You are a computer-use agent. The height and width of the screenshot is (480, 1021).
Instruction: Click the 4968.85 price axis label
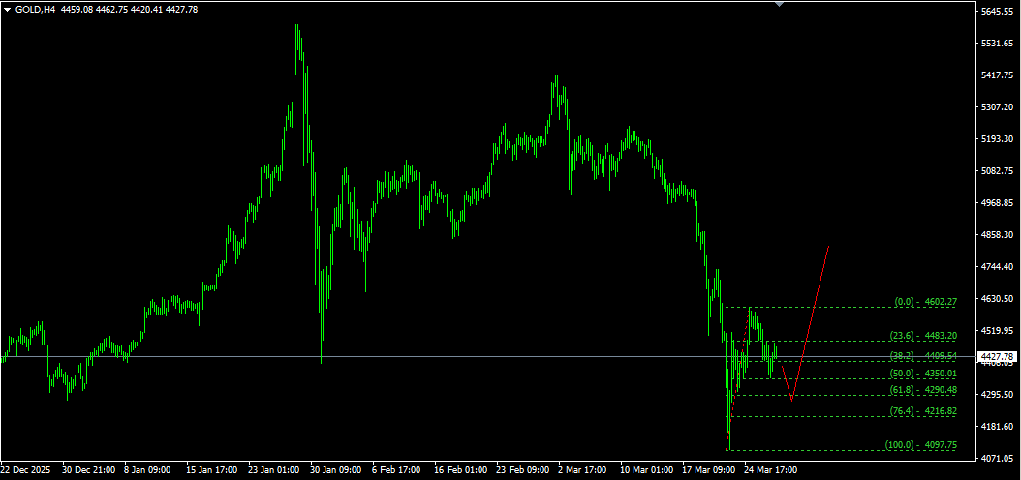(x=998, y=203)
